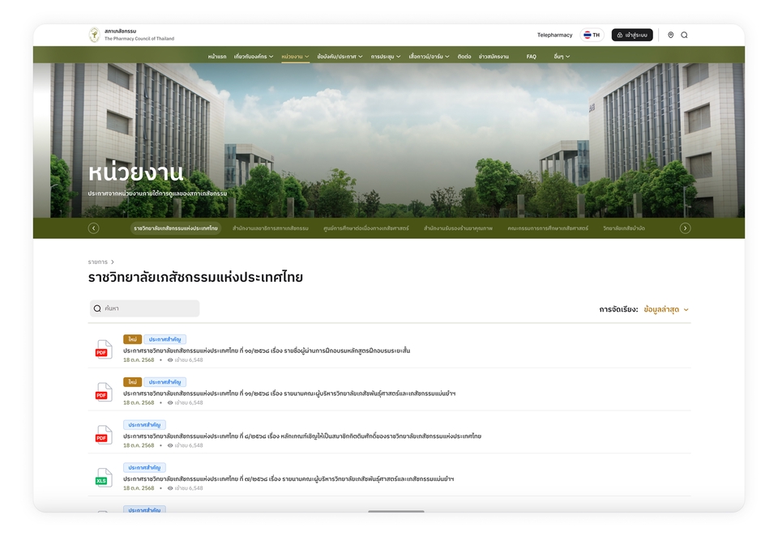Click the PDF icon of the third announcement

pyautogui.click(x=102, y=435)
